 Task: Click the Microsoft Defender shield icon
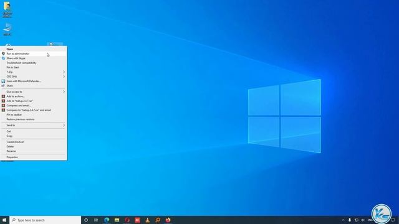pyautogui.click(x=3, y=81)
